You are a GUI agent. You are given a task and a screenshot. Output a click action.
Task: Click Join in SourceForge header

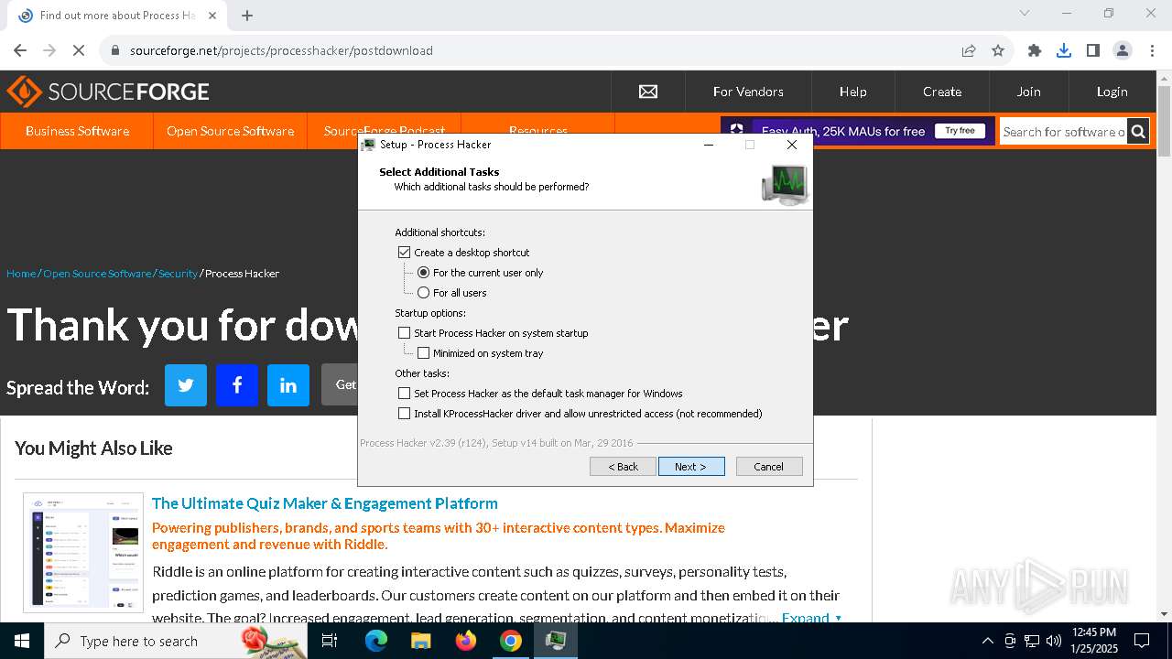coord(1028,92)
